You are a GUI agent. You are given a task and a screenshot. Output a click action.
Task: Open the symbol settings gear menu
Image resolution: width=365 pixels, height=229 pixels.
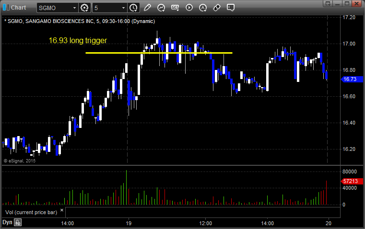coord(84,8)
